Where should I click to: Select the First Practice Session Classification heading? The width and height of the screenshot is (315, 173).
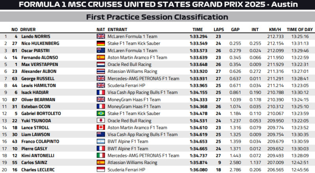[x=157, y=17]
